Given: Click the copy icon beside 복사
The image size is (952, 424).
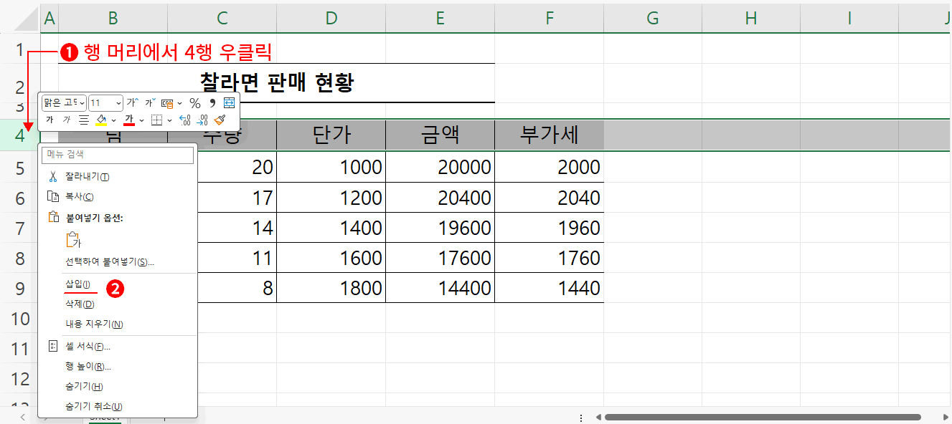Looking at the screenshot, I should coord(52,196).
